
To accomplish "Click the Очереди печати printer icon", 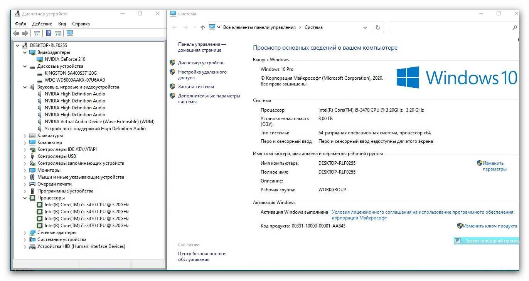I will tap(32, 184).
